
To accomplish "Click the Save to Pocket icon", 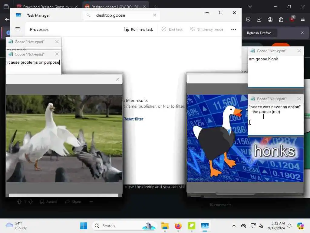I will [248, 19].
